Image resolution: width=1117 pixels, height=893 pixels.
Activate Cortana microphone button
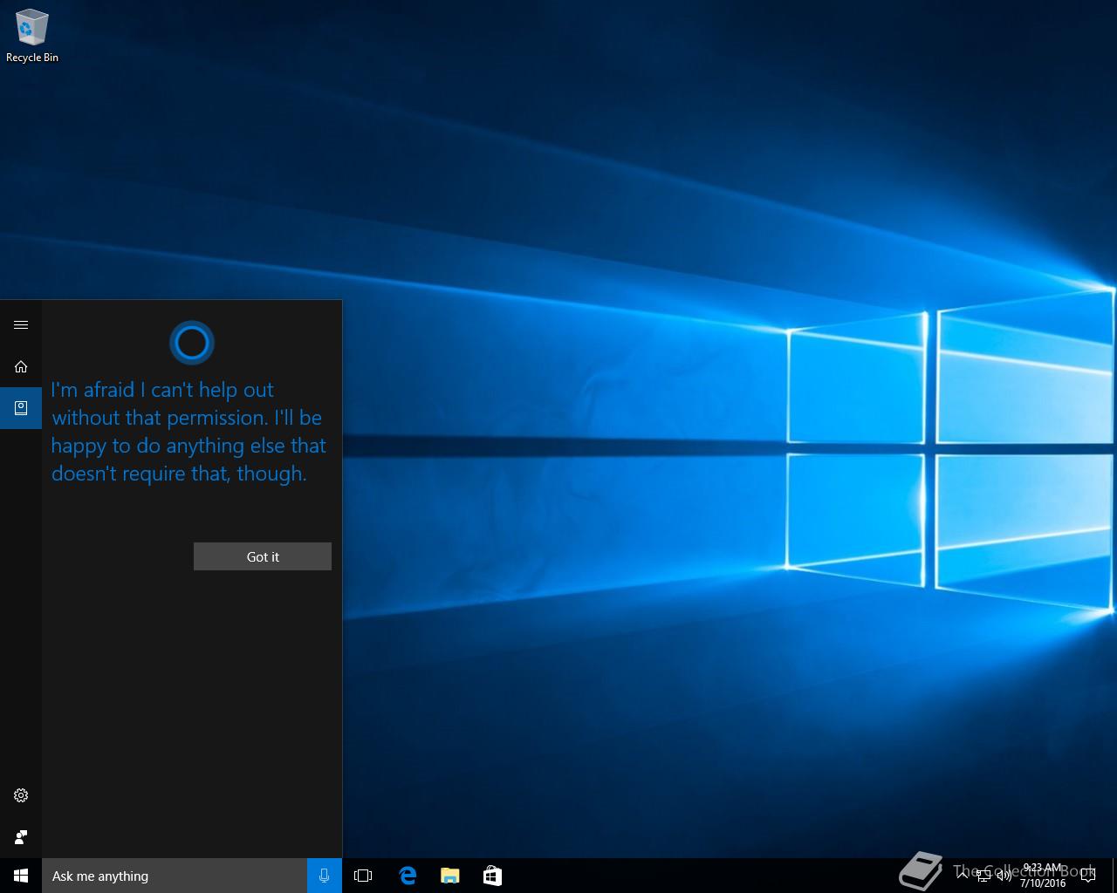(x=325, y=876)
